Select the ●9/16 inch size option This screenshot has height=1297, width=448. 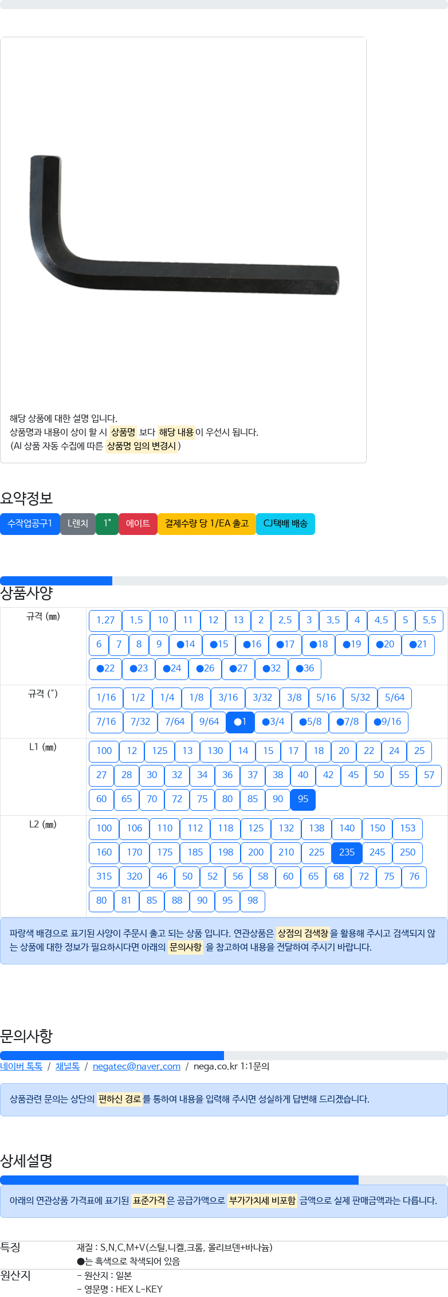(387, 722)
